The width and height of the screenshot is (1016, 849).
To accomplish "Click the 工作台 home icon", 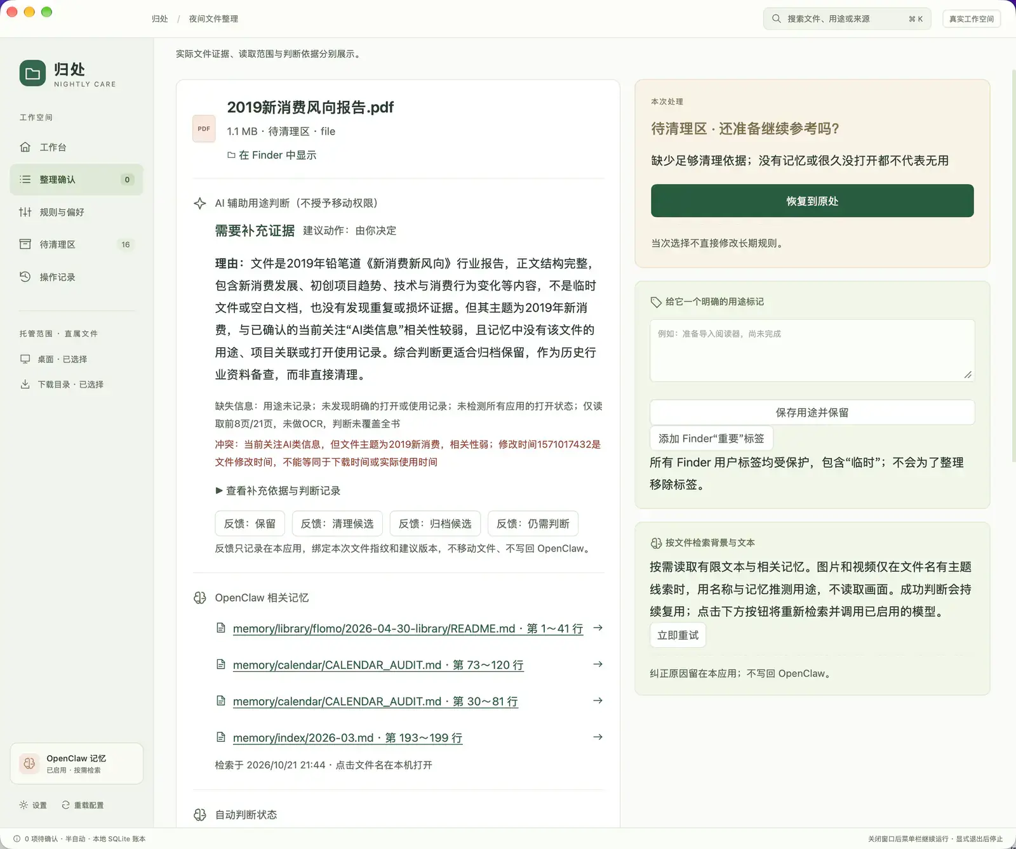I will tap(25, 147).
